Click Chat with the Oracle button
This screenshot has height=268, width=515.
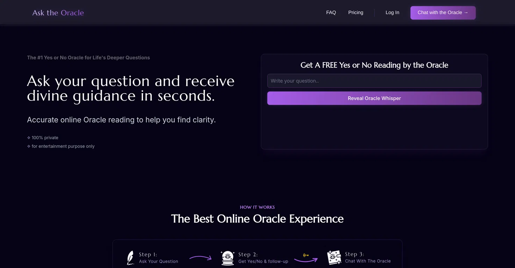[x=443, y=13]
